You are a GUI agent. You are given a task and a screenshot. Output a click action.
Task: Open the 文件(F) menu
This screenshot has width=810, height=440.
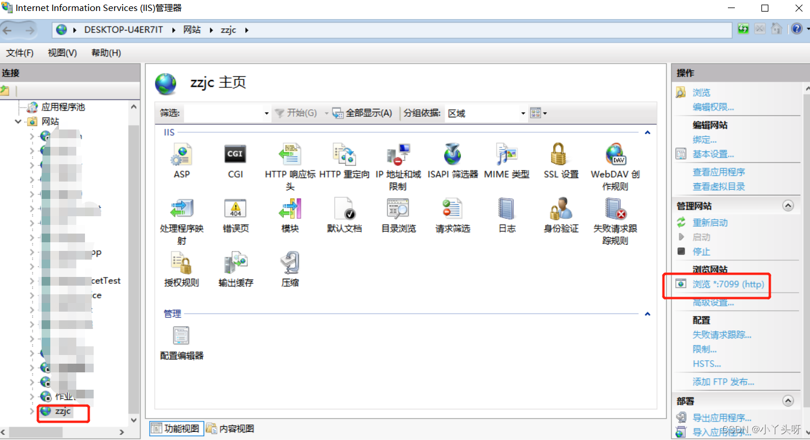(x=20, y=53)
